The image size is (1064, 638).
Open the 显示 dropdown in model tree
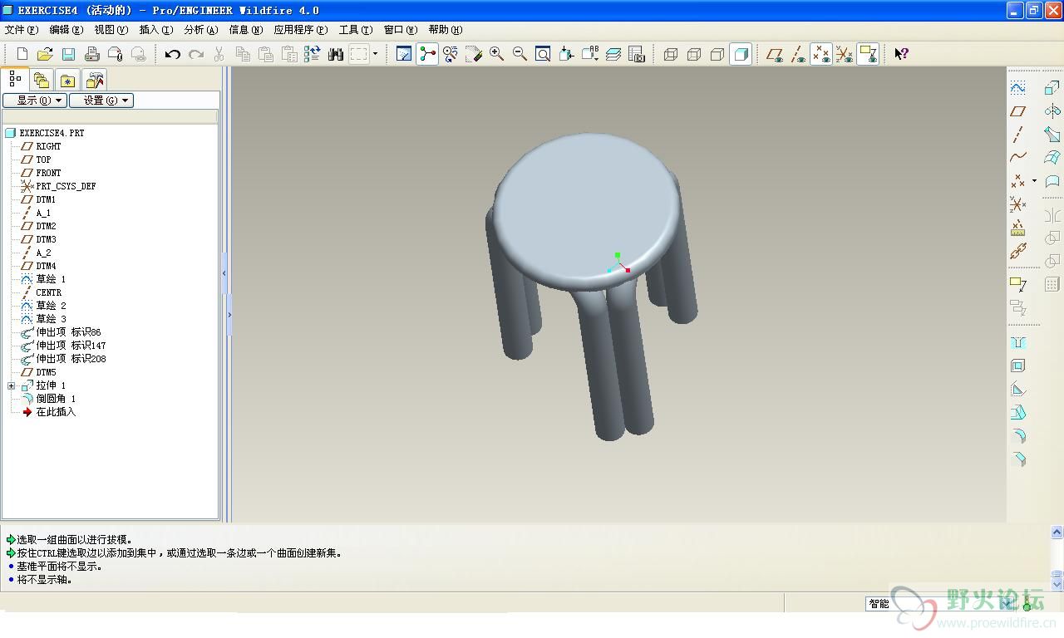(34, 101)
